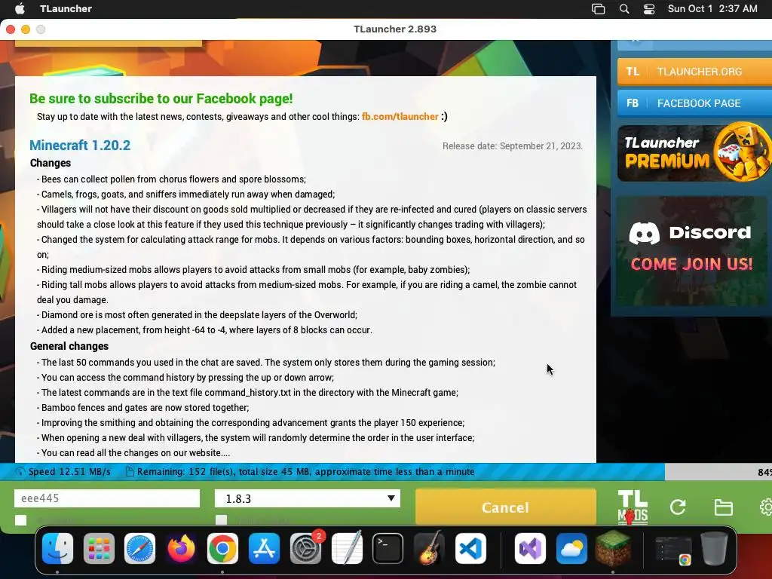Viewport: 772px width, 579px height.
Task: Click the Minecraft 1.20.2 heading link
Action: (80, 146)
